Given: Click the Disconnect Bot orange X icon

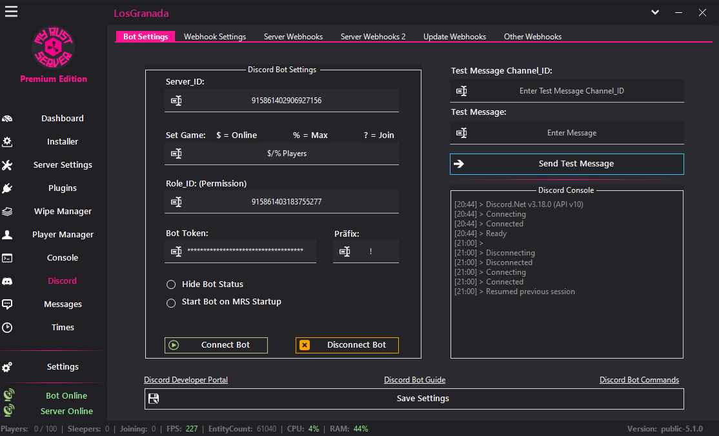Looking at the screenshot, I should pyautogui.click(x=305, y=345).
